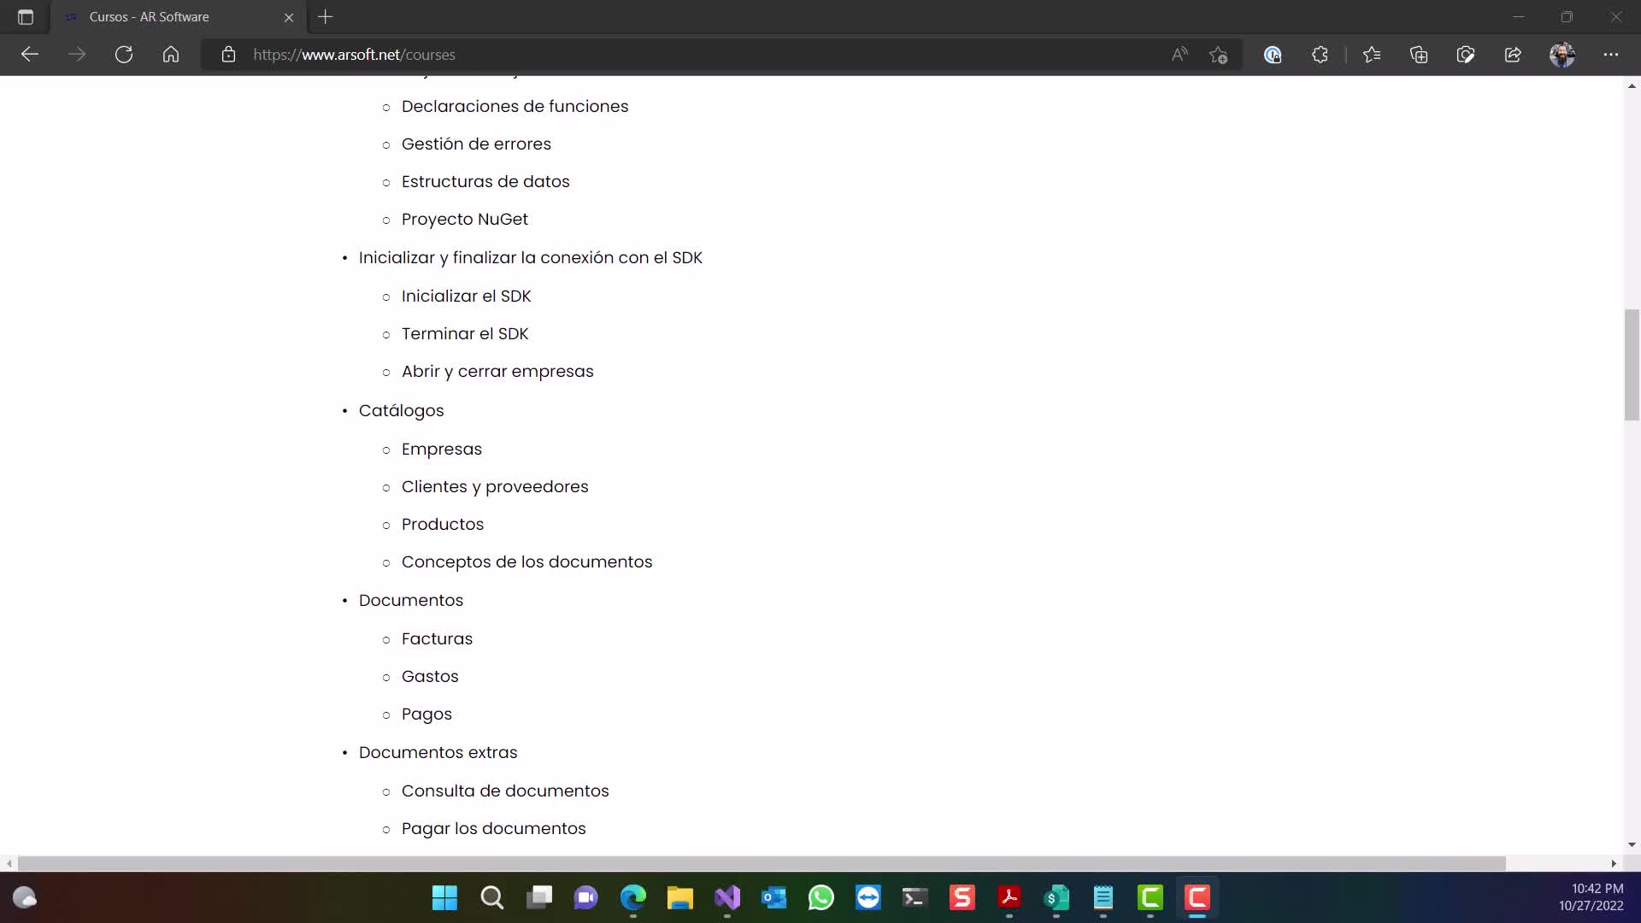Open WhatsApp from the taskbar
Viewport: 1641px width, 923px height.
pos(821,897)
